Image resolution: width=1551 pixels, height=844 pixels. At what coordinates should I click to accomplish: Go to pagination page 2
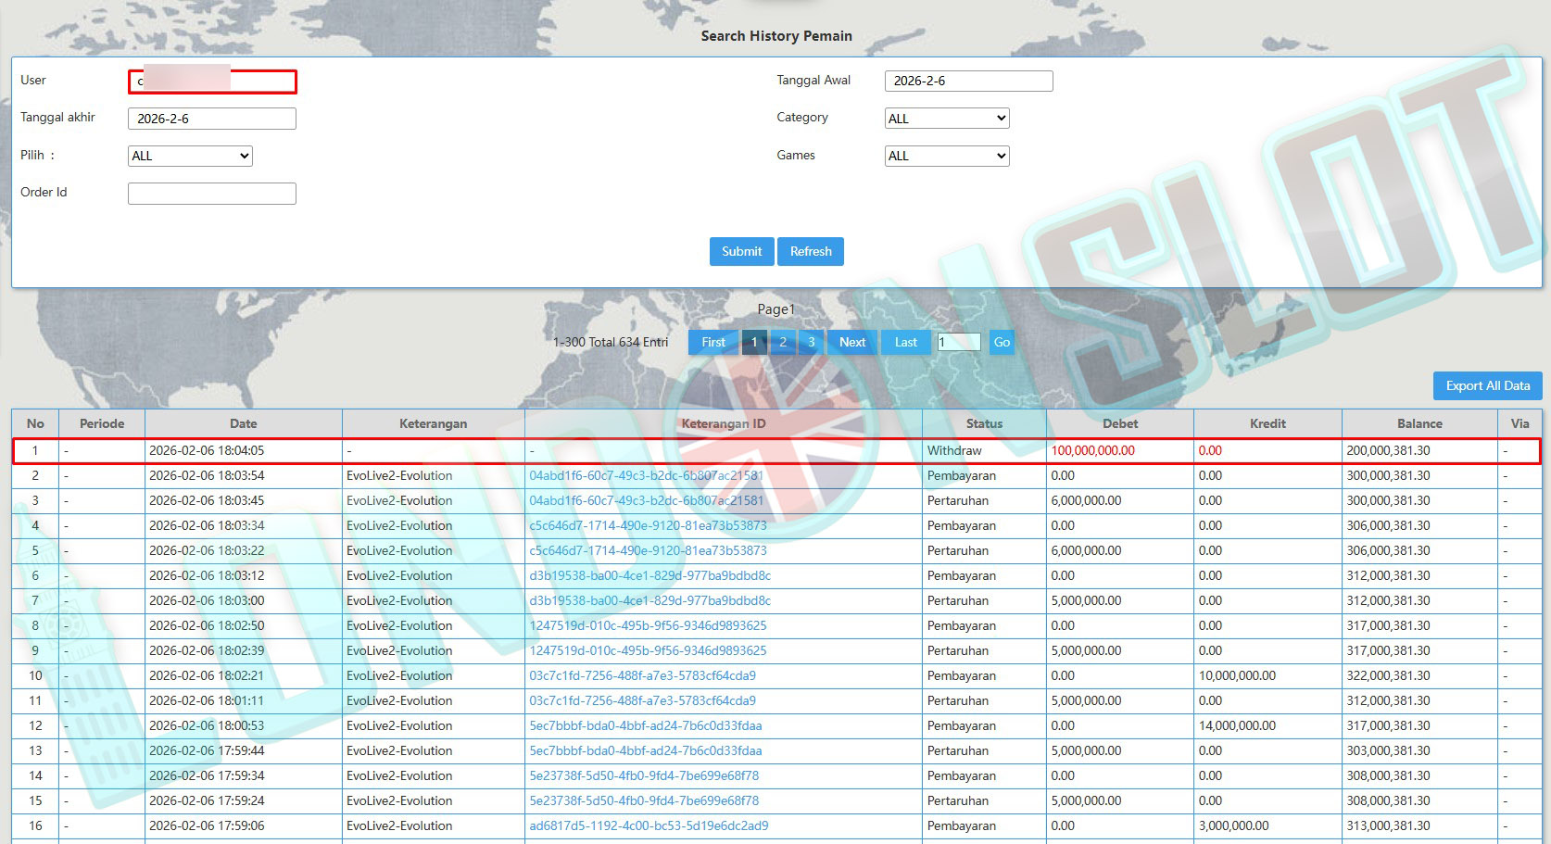coord(783,343)
